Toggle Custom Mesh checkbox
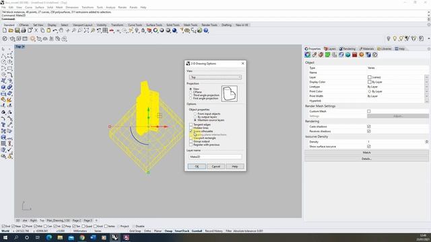This screenshot has width=431, height=242. (x=369, y=111)
